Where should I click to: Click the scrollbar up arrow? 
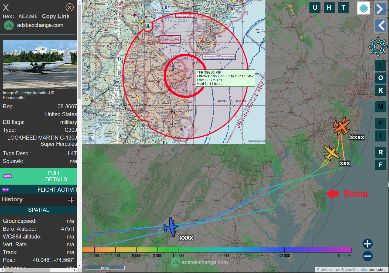(79, 2)
